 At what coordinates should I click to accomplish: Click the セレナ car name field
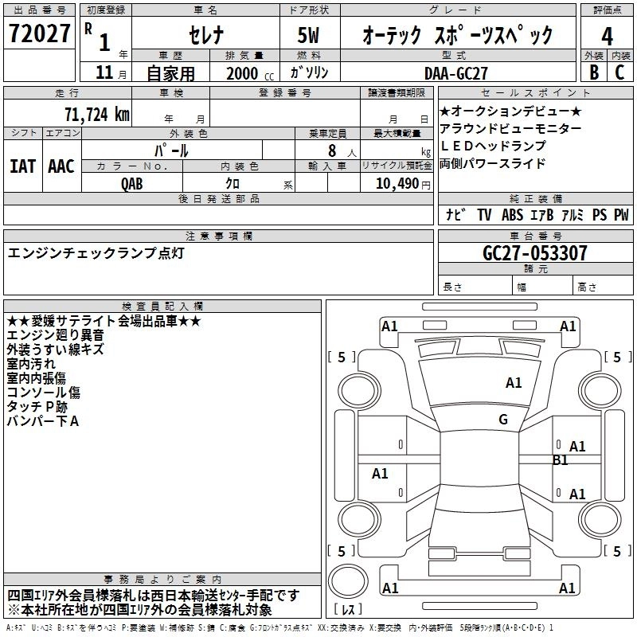coord(206,35)
